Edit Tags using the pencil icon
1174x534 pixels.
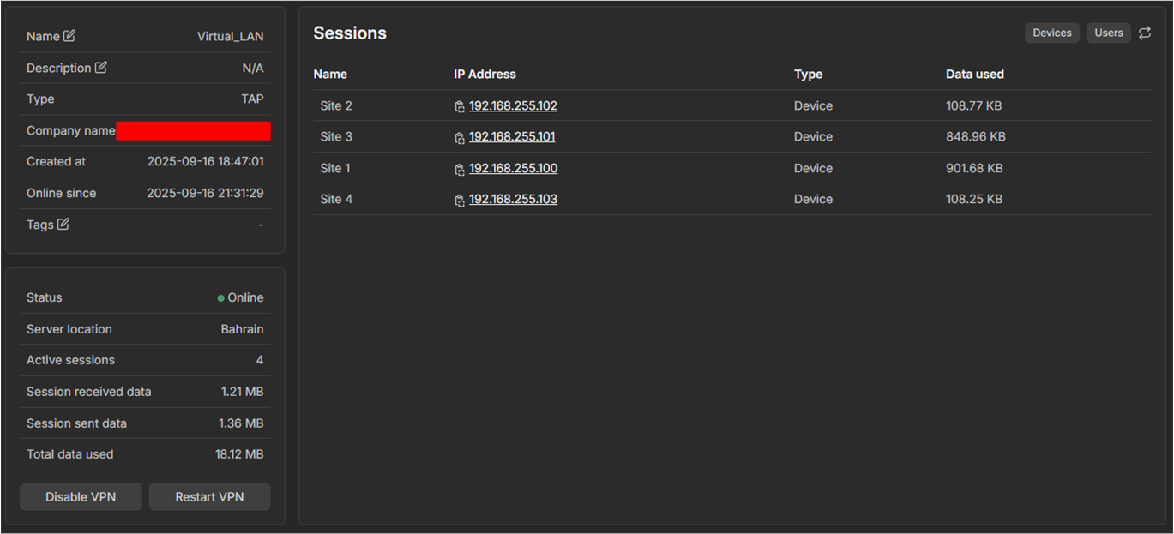tap(63, 225)
